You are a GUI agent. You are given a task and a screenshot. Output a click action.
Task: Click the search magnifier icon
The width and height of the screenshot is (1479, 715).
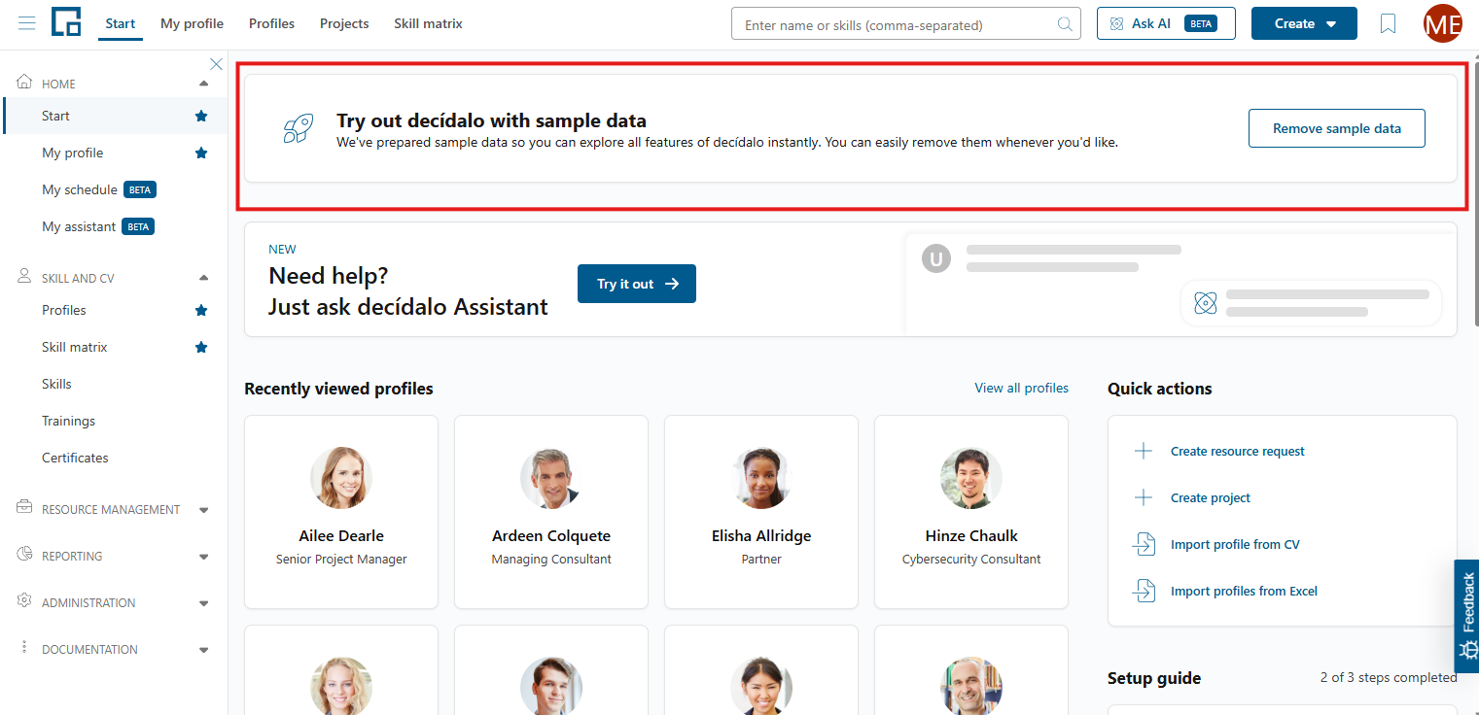pyautogui.click(x=1066, y=24)
